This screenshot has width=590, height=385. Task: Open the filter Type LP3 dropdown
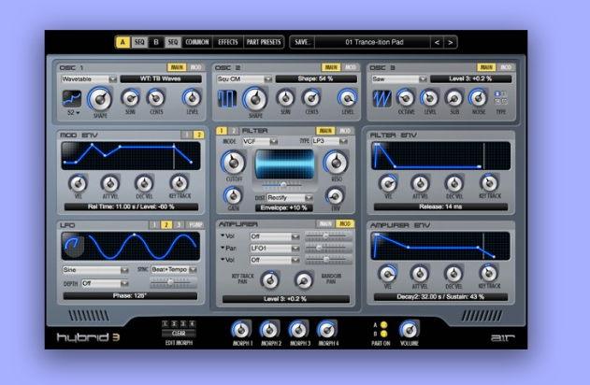click(x=329, y=140)
